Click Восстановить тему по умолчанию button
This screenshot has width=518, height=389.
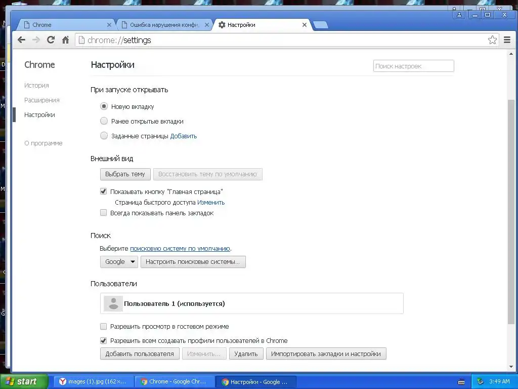tap(207, 174)
